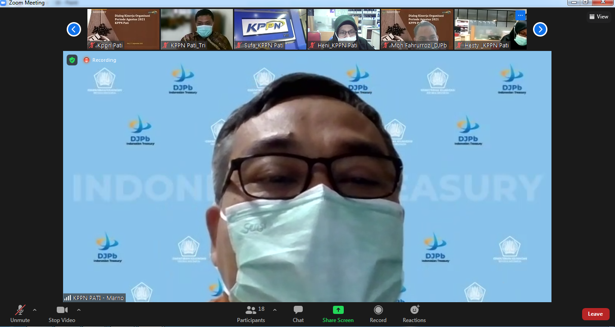The height and width of the screenshot is (327, 615).
Task: Show next participants with right arrow
Action: click(540, 29)
